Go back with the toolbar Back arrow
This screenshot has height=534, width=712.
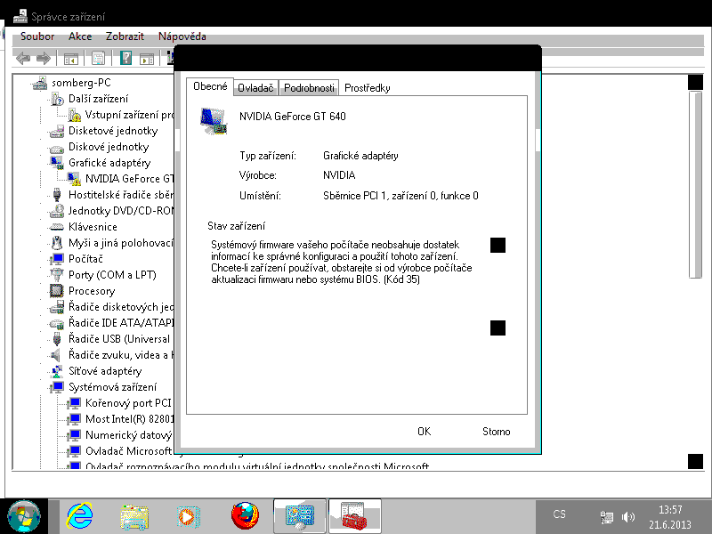coord(23,58)
